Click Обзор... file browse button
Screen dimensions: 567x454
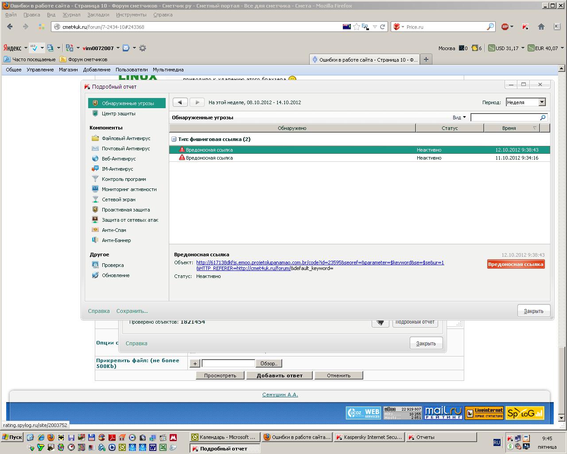(269, 364)
